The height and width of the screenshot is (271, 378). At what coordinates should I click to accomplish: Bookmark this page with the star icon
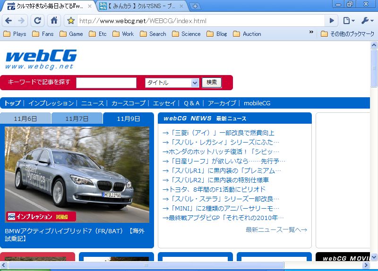click(71, 21)
